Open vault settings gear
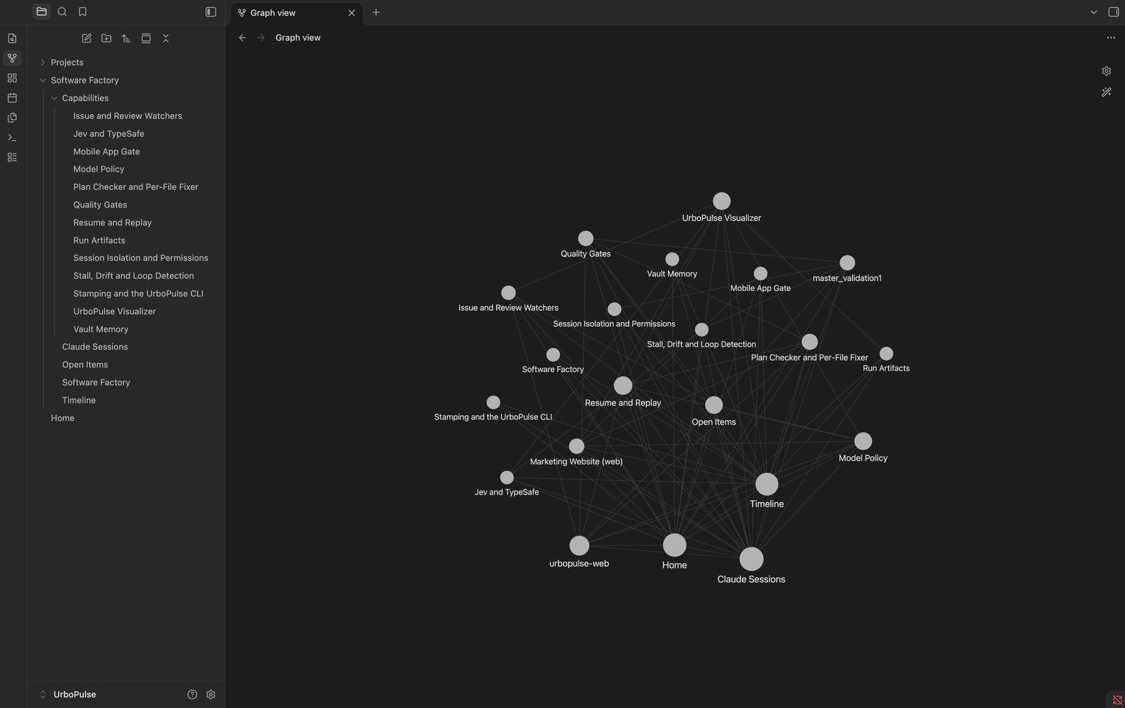This screenshot has width=1125, height=708. click(211, 694)
